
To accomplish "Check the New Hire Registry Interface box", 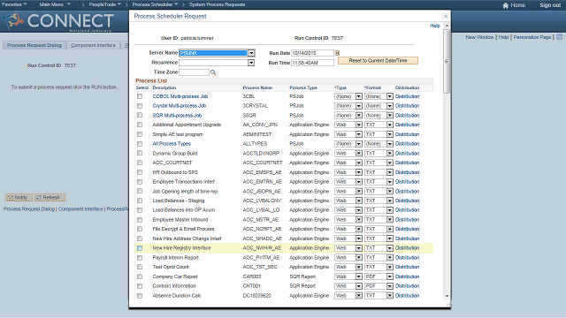I will (140, 248).
